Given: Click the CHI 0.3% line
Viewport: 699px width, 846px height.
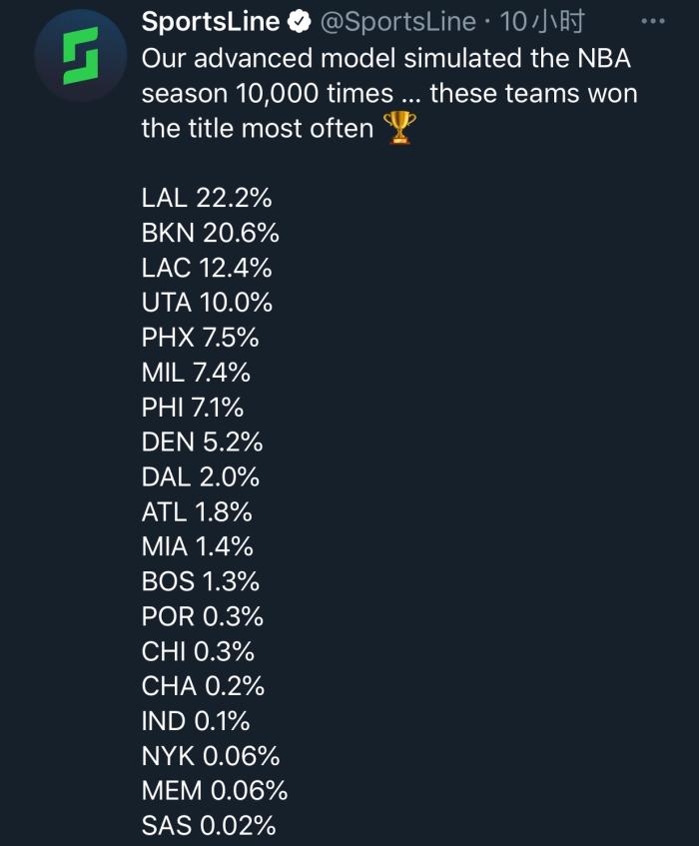Looking at the screenshot, I should click(198, 651).
